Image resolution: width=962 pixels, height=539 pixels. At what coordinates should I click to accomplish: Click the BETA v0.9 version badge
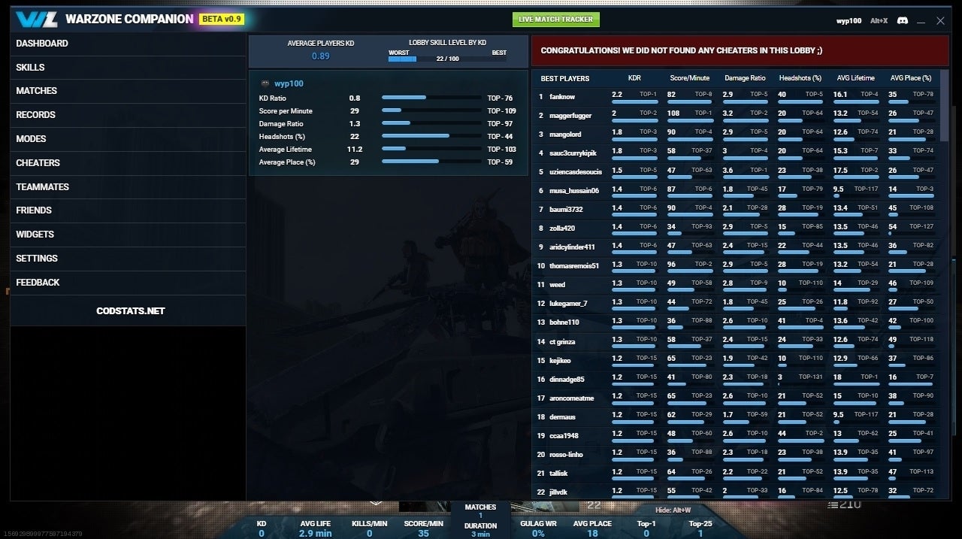[x=222, y=19]
